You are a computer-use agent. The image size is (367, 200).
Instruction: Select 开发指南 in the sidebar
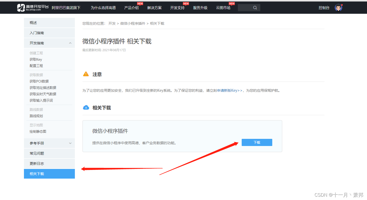49,43
